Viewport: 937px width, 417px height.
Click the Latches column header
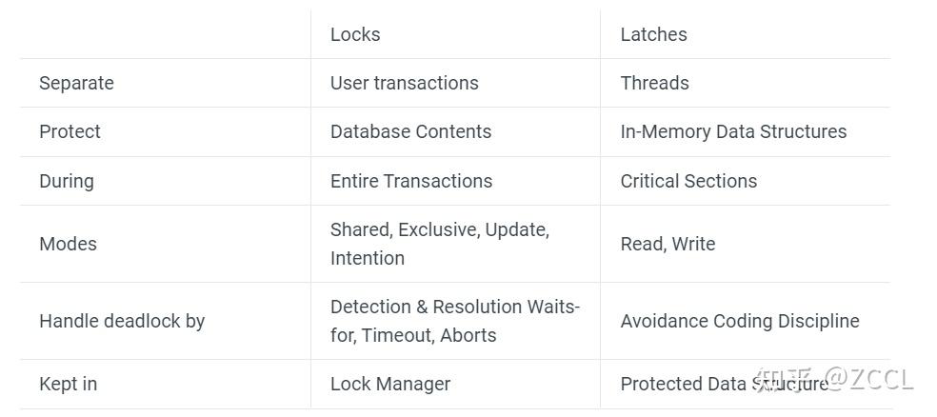tap(653, 34)
